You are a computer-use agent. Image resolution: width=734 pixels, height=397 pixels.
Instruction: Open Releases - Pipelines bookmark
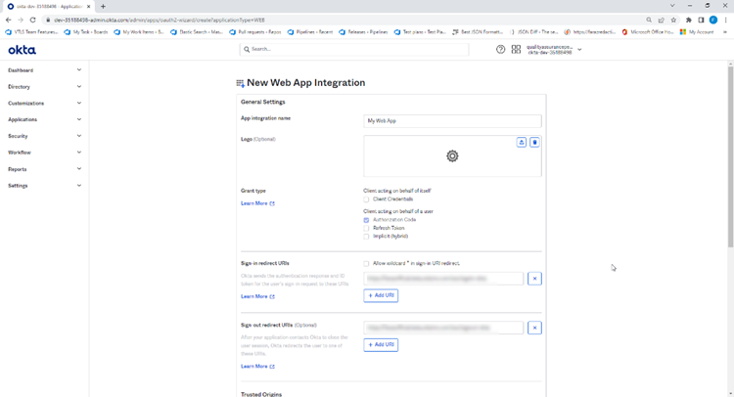tap(363, 32)
